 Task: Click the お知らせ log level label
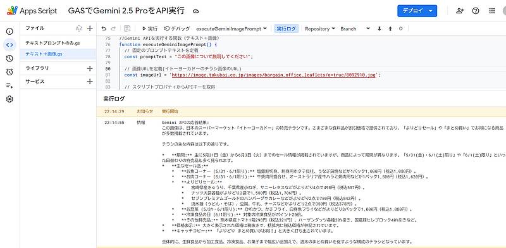pos(145,111)
